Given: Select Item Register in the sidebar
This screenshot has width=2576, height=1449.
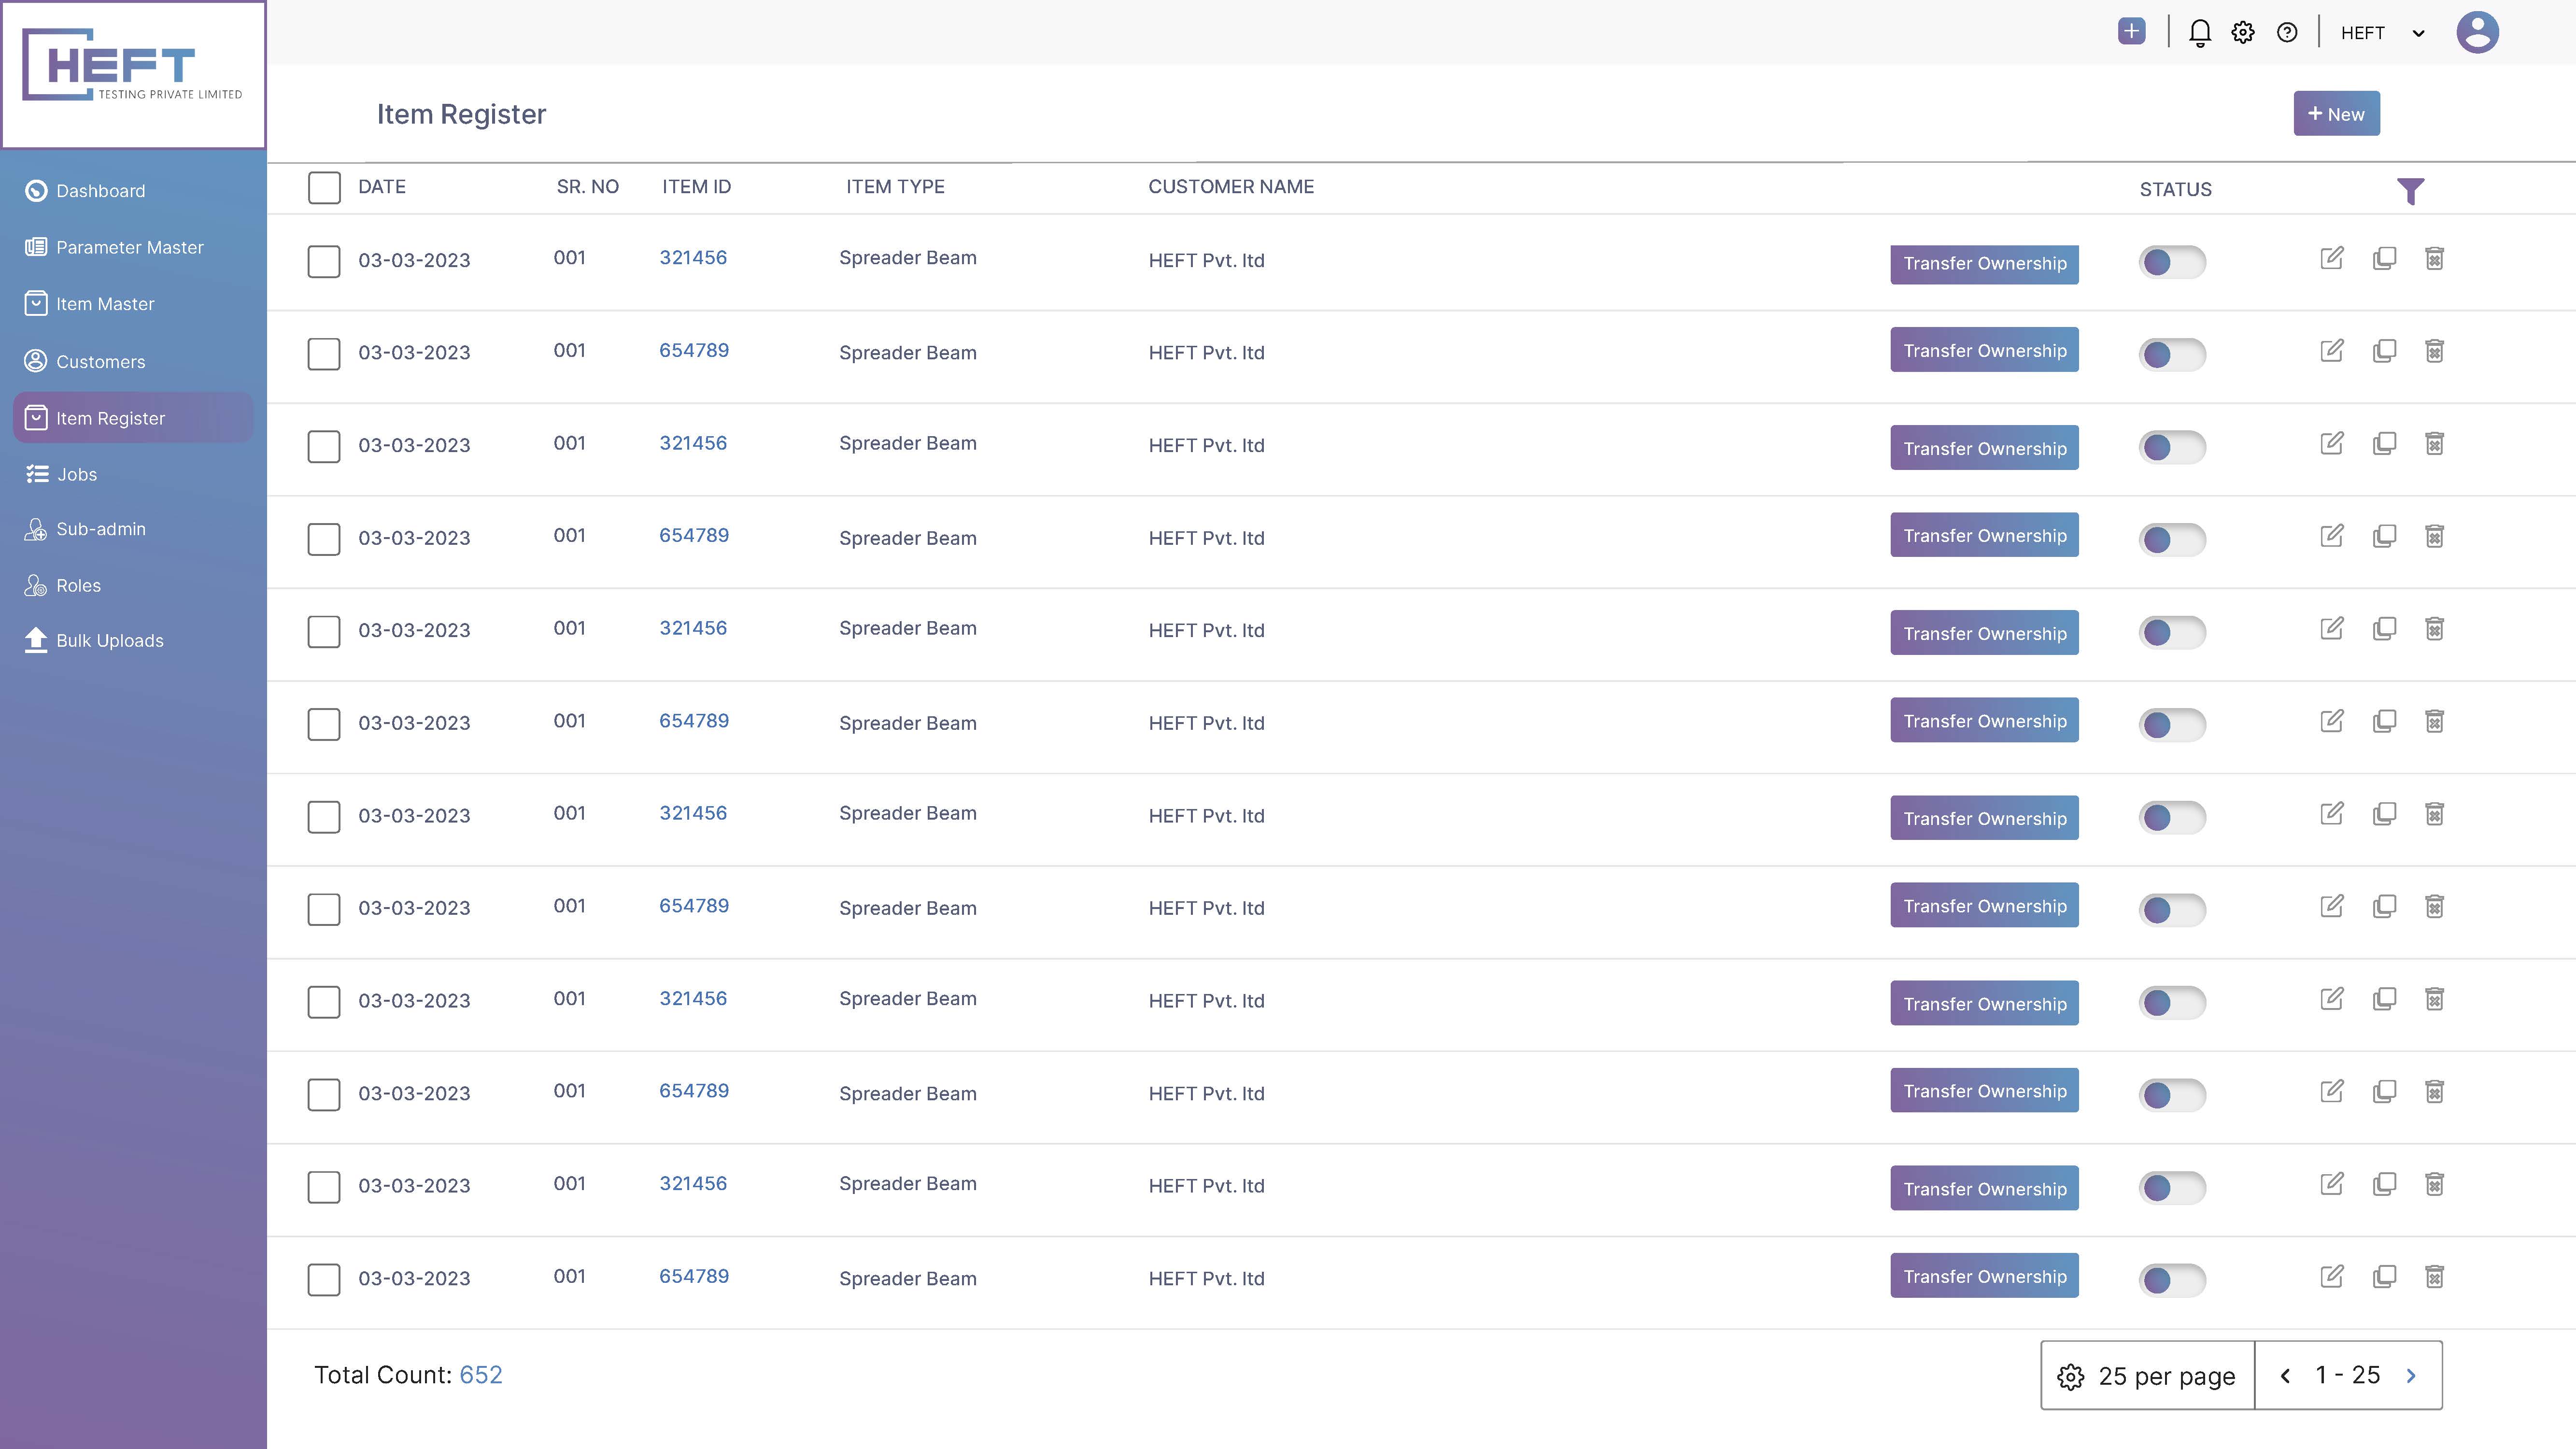Looking at the screenshot, I should click(133, 418).
